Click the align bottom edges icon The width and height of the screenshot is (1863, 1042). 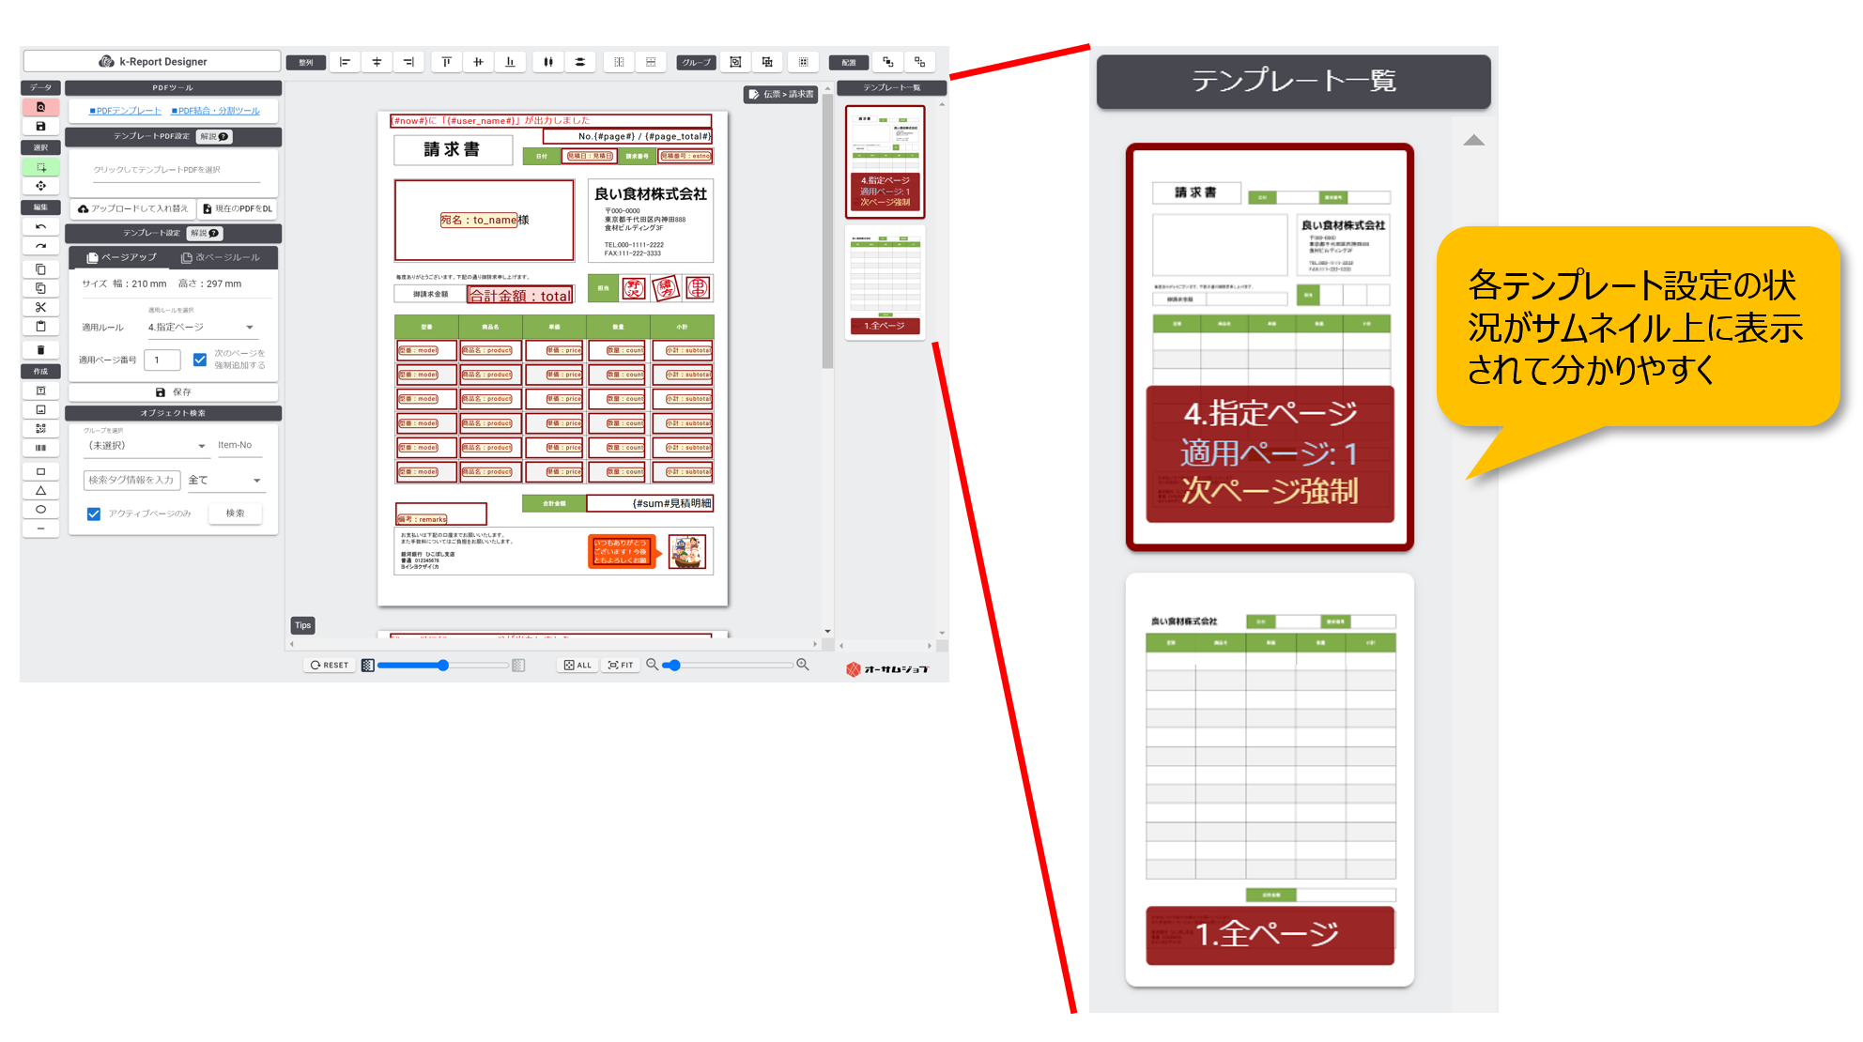[510, 62]
